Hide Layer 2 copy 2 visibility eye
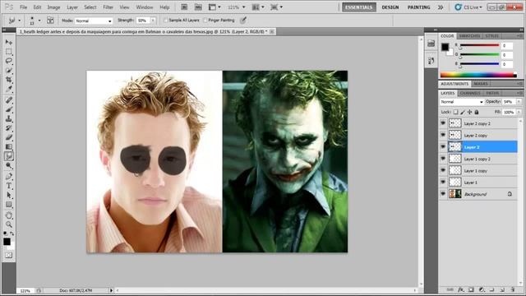 pyautogui.click(x=443, y=123)
